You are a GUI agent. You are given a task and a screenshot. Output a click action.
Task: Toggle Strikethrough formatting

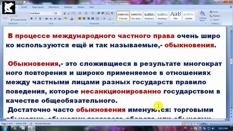(x=47, y=19)
